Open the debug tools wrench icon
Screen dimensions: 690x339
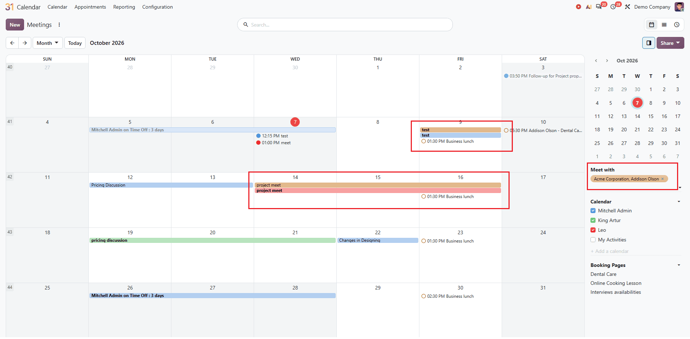(627, 7)
